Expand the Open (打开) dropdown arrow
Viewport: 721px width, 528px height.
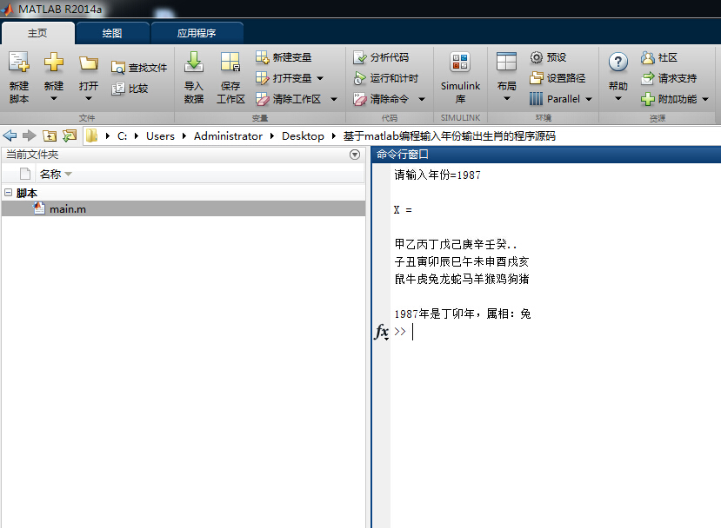coord(89,98)
